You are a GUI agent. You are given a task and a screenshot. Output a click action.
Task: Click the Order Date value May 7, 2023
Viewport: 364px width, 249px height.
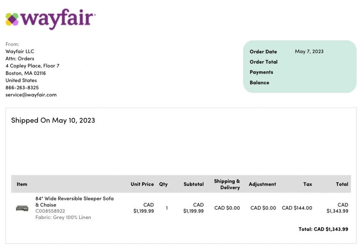[309, 52]
